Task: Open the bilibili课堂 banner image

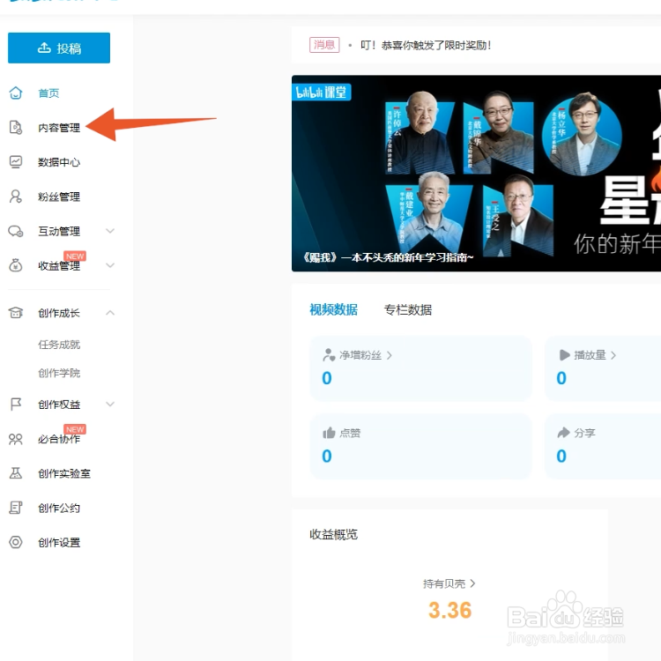Action: tap(476, 174)
